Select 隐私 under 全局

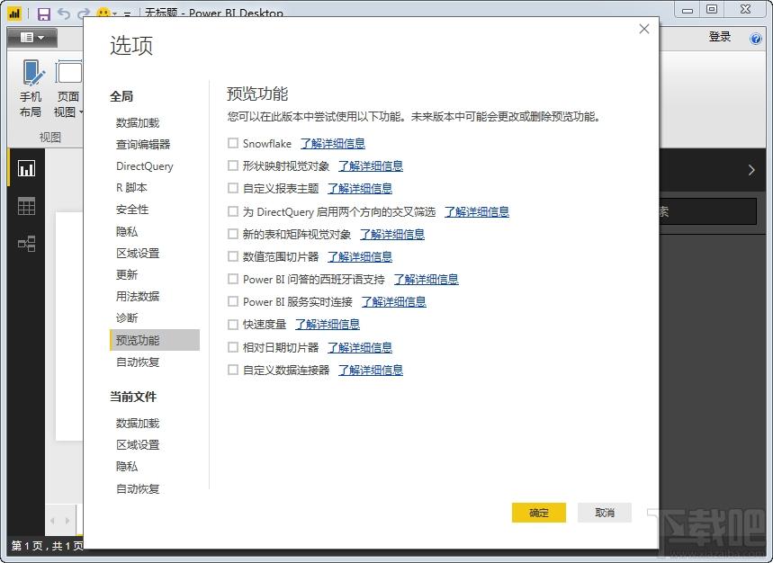[x=127, y=231]
